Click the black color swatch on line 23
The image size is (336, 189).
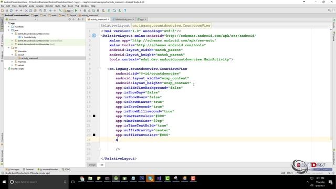tap(94, 135)
